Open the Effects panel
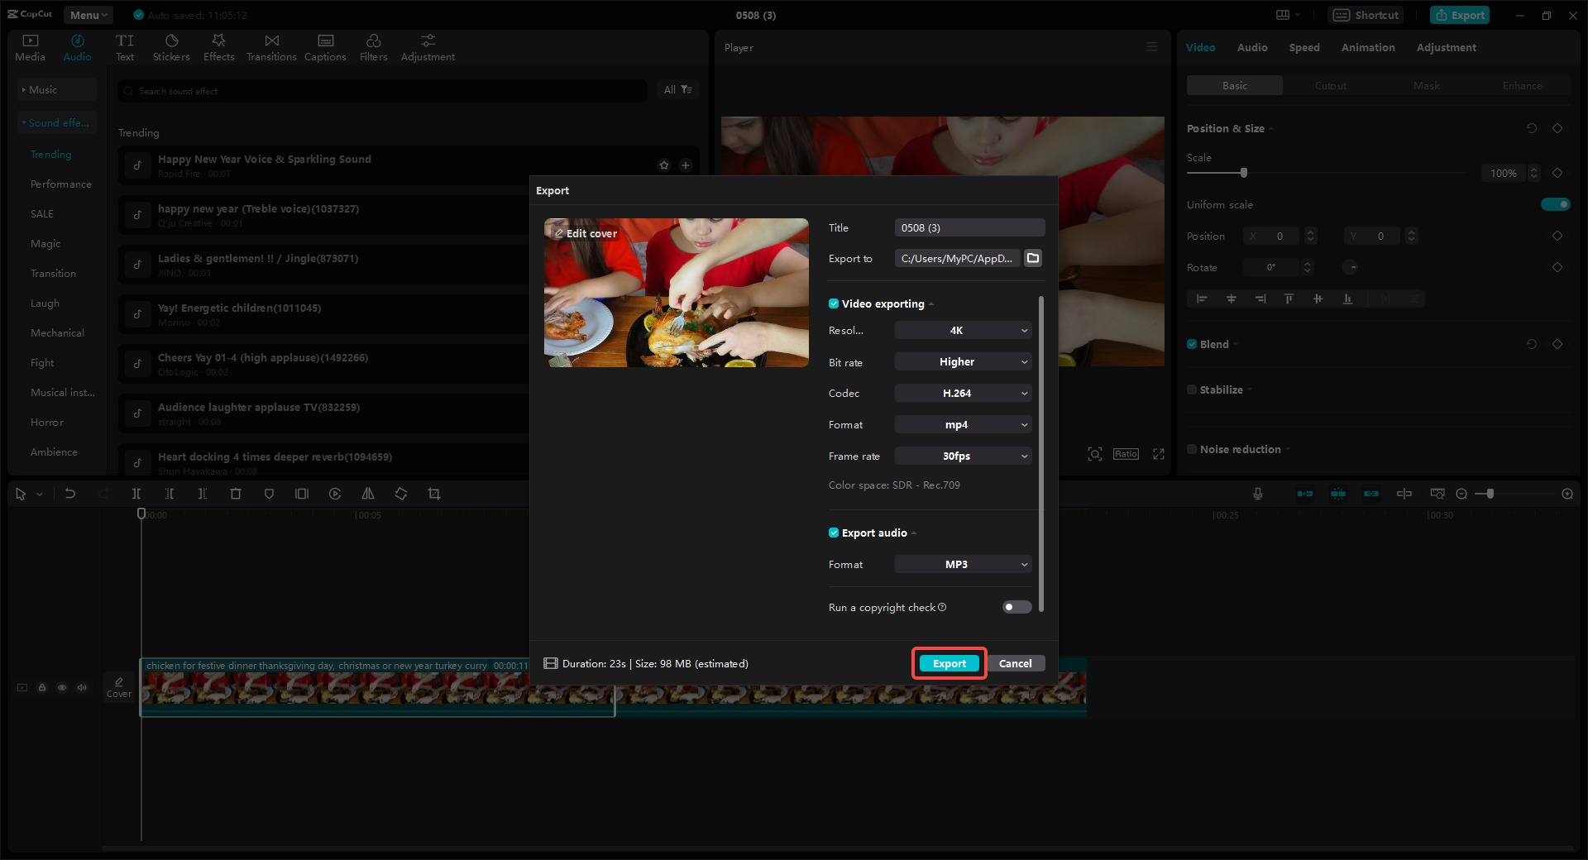The image size is (1588, 860). (x=218, y=46)
